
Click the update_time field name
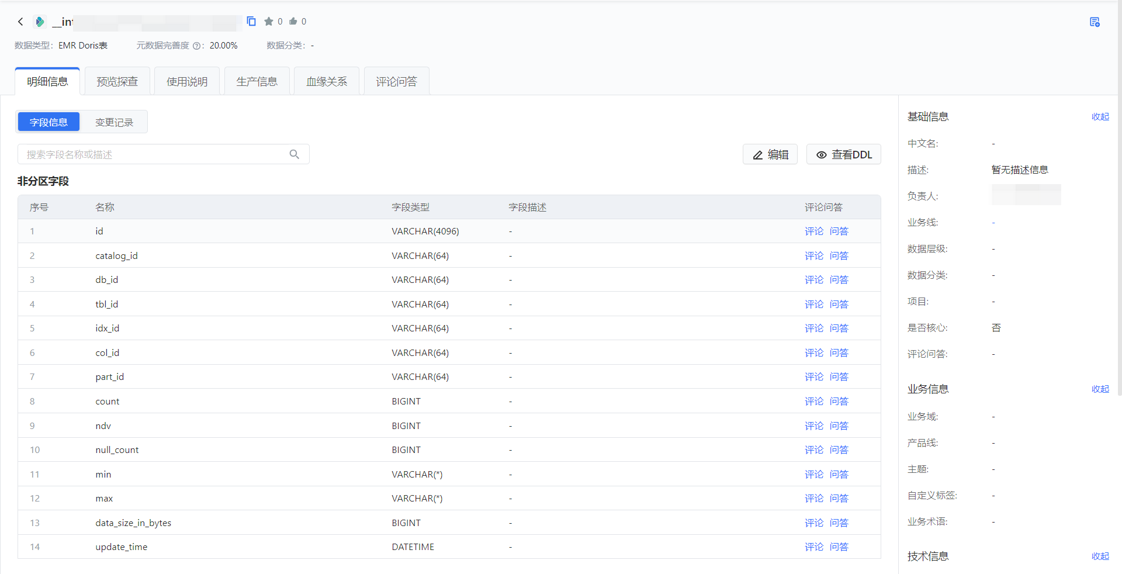tap(122, 547)
